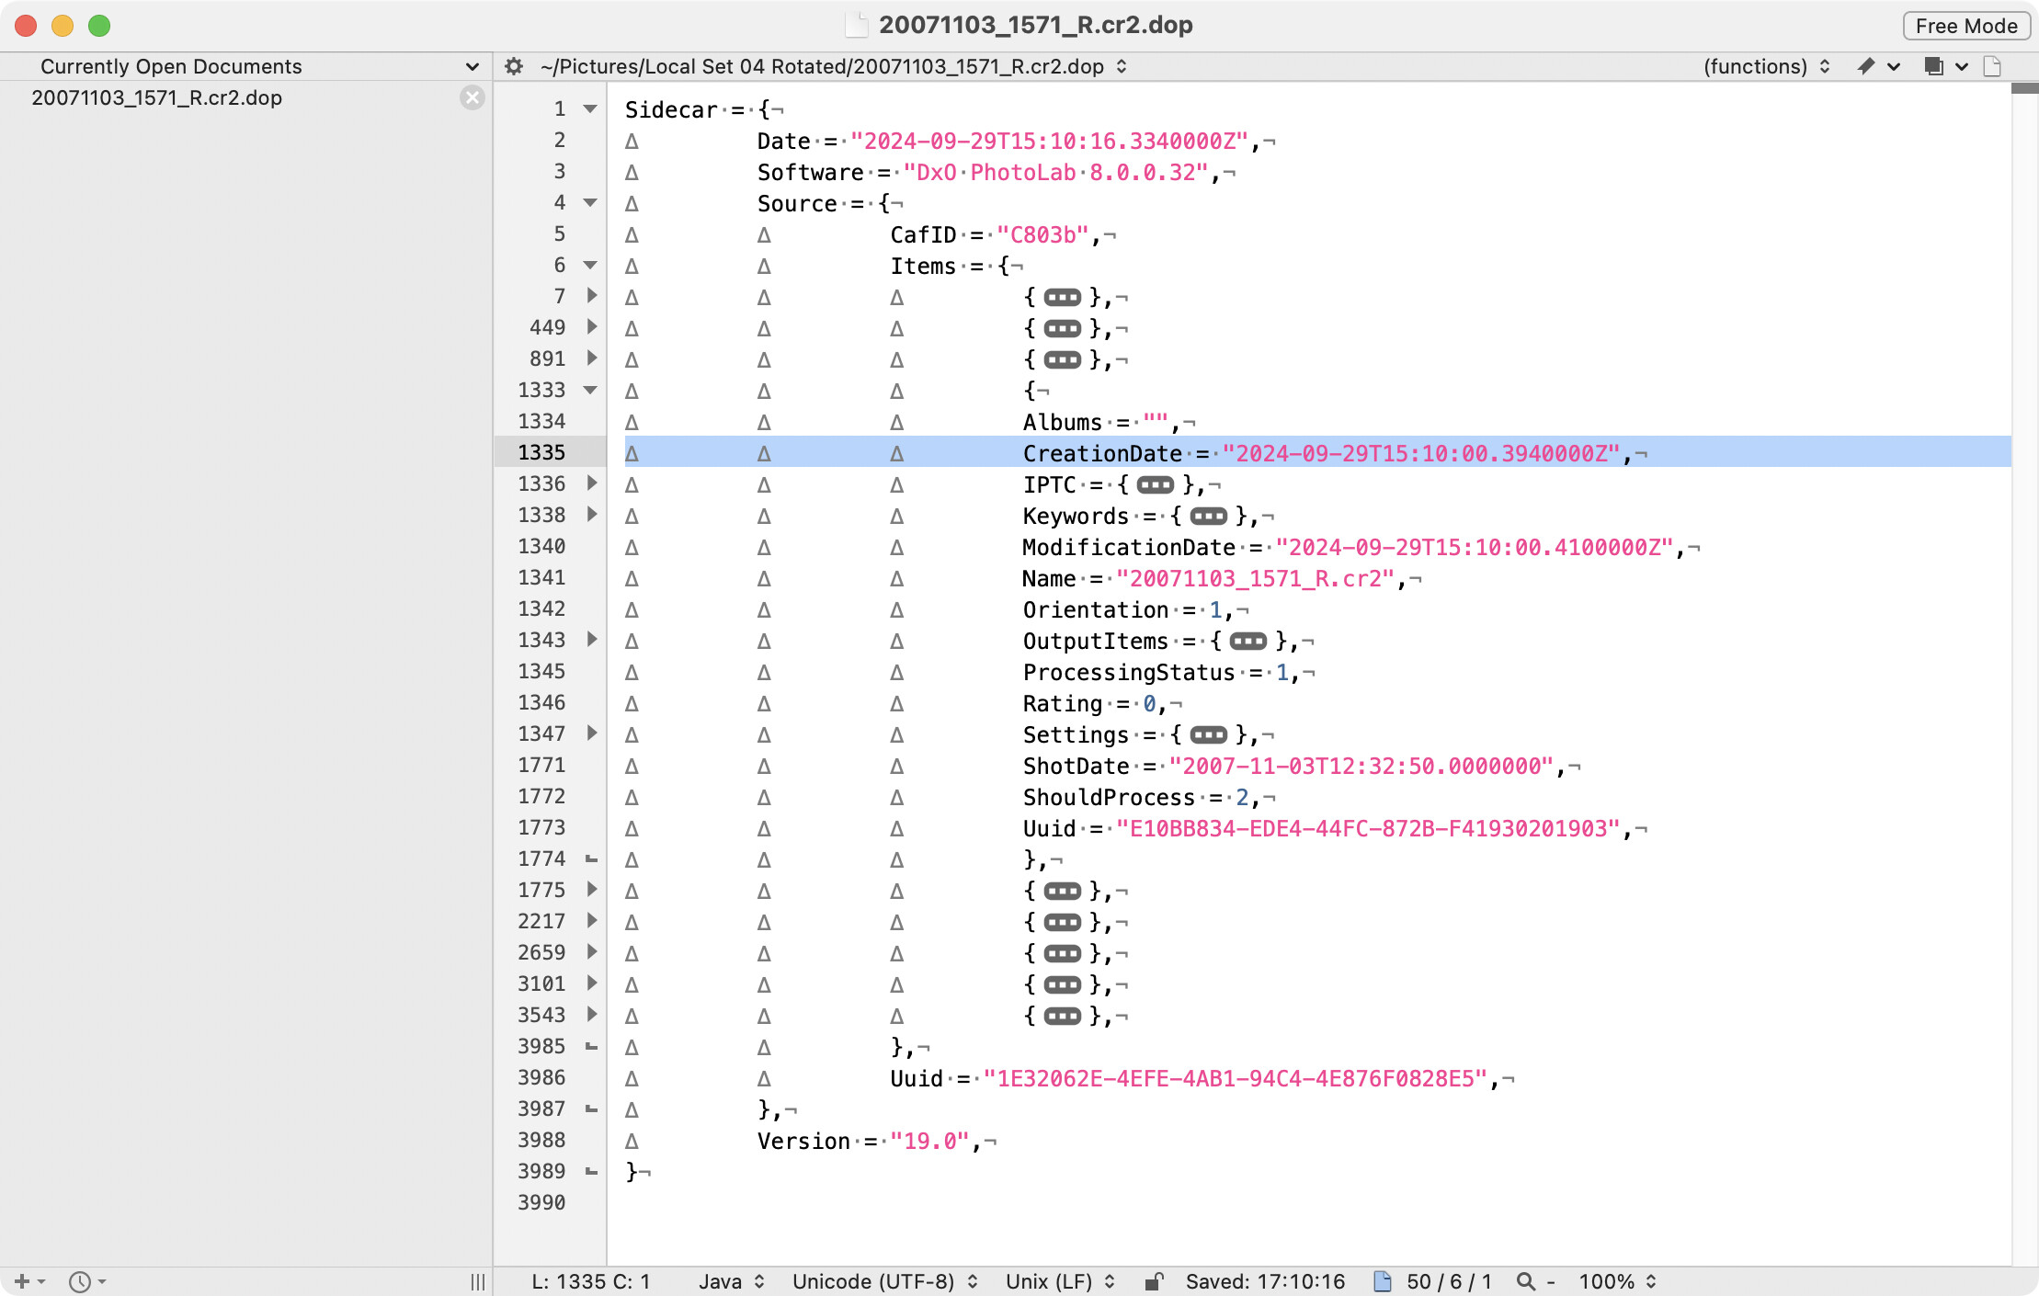Open the Unicode (UTF-8) encoding menu
The height and width of the screenshot is (1296, 2039).
(884, 1281)
